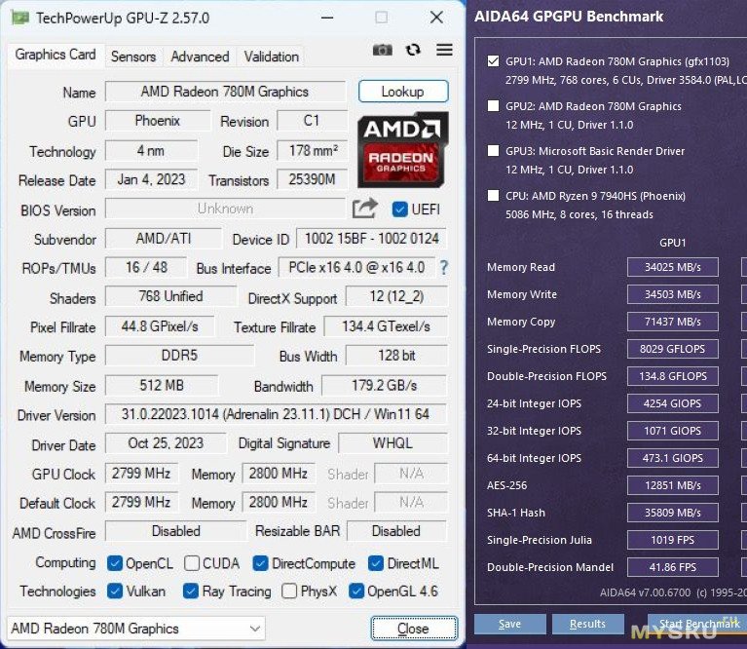Click the Lookup button
747x649 pixels.
click(403, 91)
